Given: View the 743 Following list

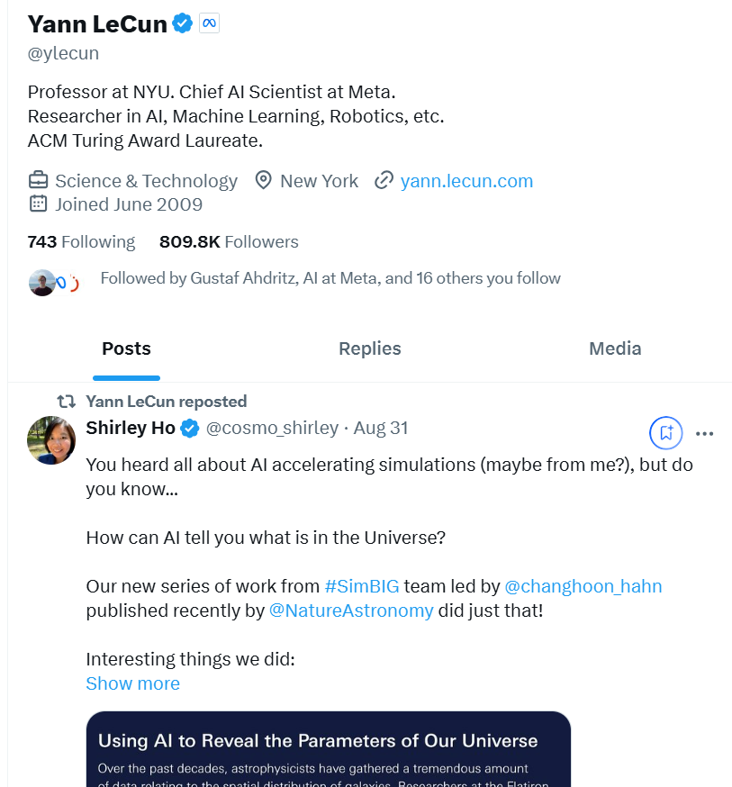Looking at the screenshot, I should (x=81, y=241).
